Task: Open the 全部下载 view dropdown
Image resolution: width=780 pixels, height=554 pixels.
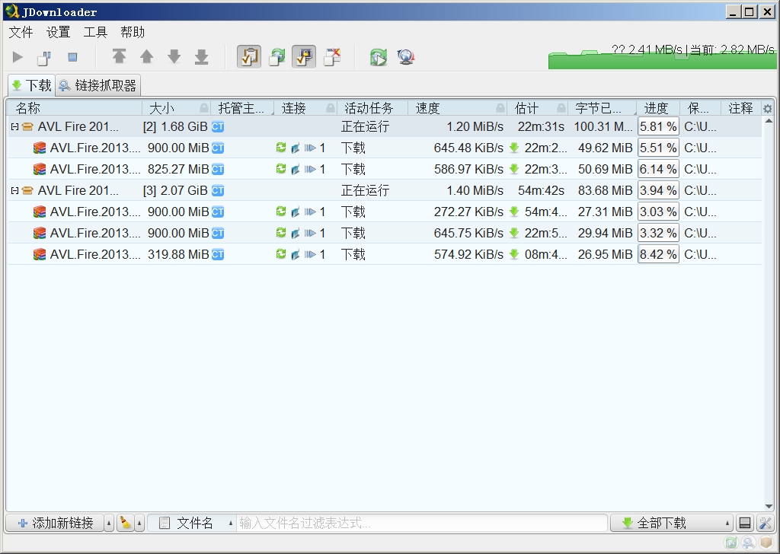Action: click(x=672, y=524)
